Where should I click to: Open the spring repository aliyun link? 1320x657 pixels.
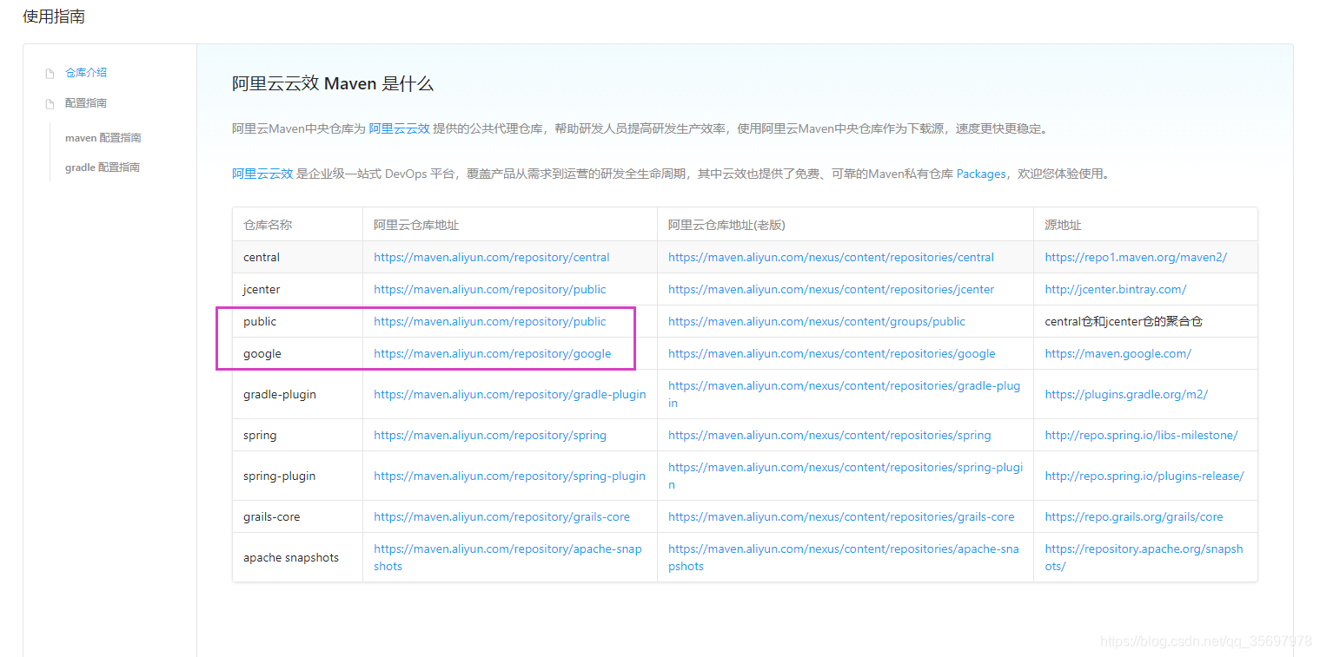tap(489, 435)
